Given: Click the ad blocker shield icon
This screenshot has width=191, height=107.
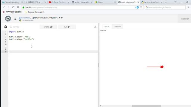Looking at the screenshot, I should pyautogui.click(x=138, y=7).
